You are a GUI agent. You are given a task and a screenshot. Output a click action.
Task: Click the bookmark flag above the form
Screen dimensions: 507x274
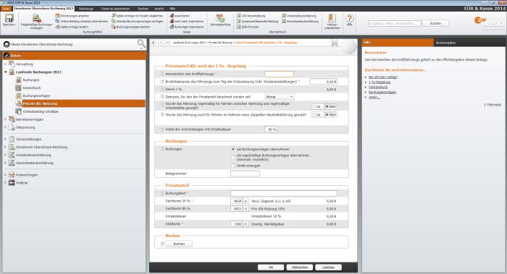tap(335, 43)
